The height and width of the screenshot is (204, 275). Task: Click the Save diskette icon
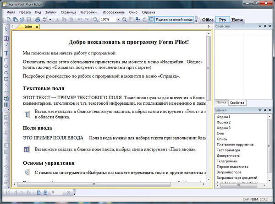(x=29, y=20)
